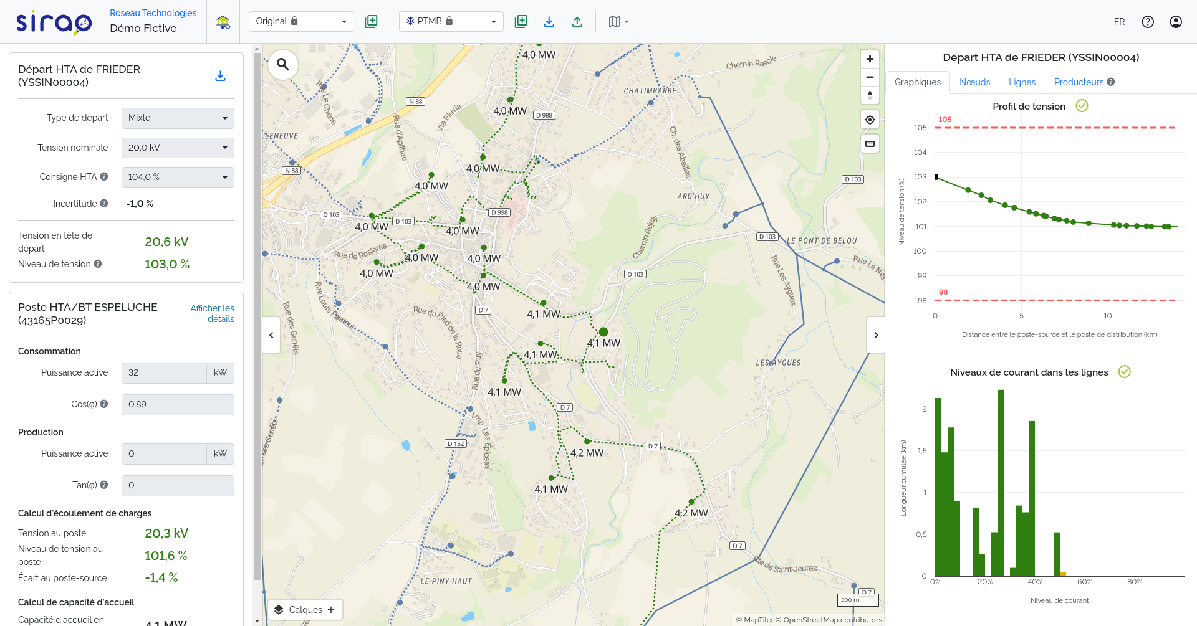Image resolution: width=1197 pixels, height=626 pixels.
Task: Open the map style menu icon
Action: tap(618, 21)
